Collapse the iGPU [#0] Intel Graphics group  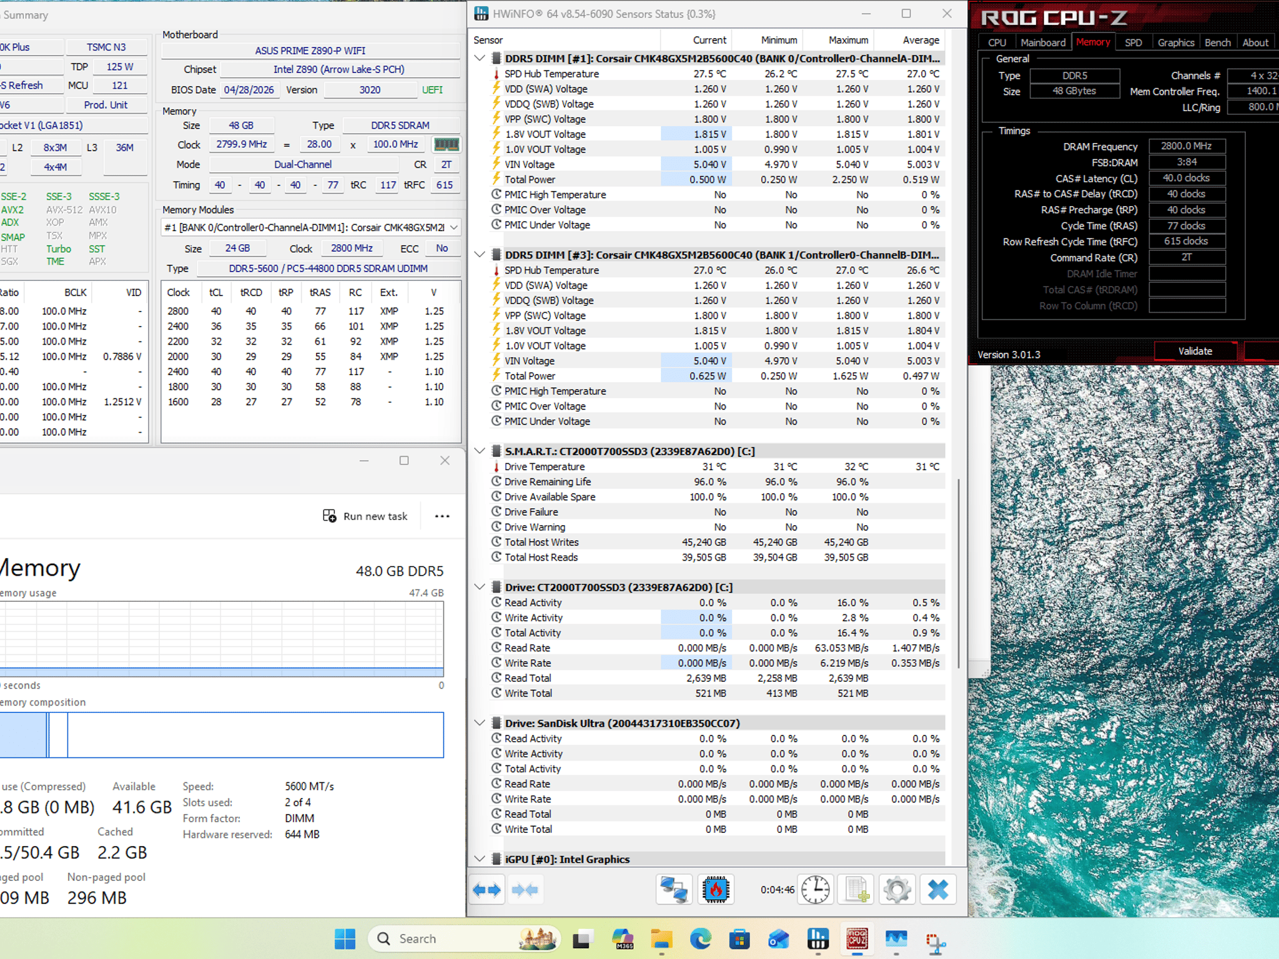click(x=480, y=859)
